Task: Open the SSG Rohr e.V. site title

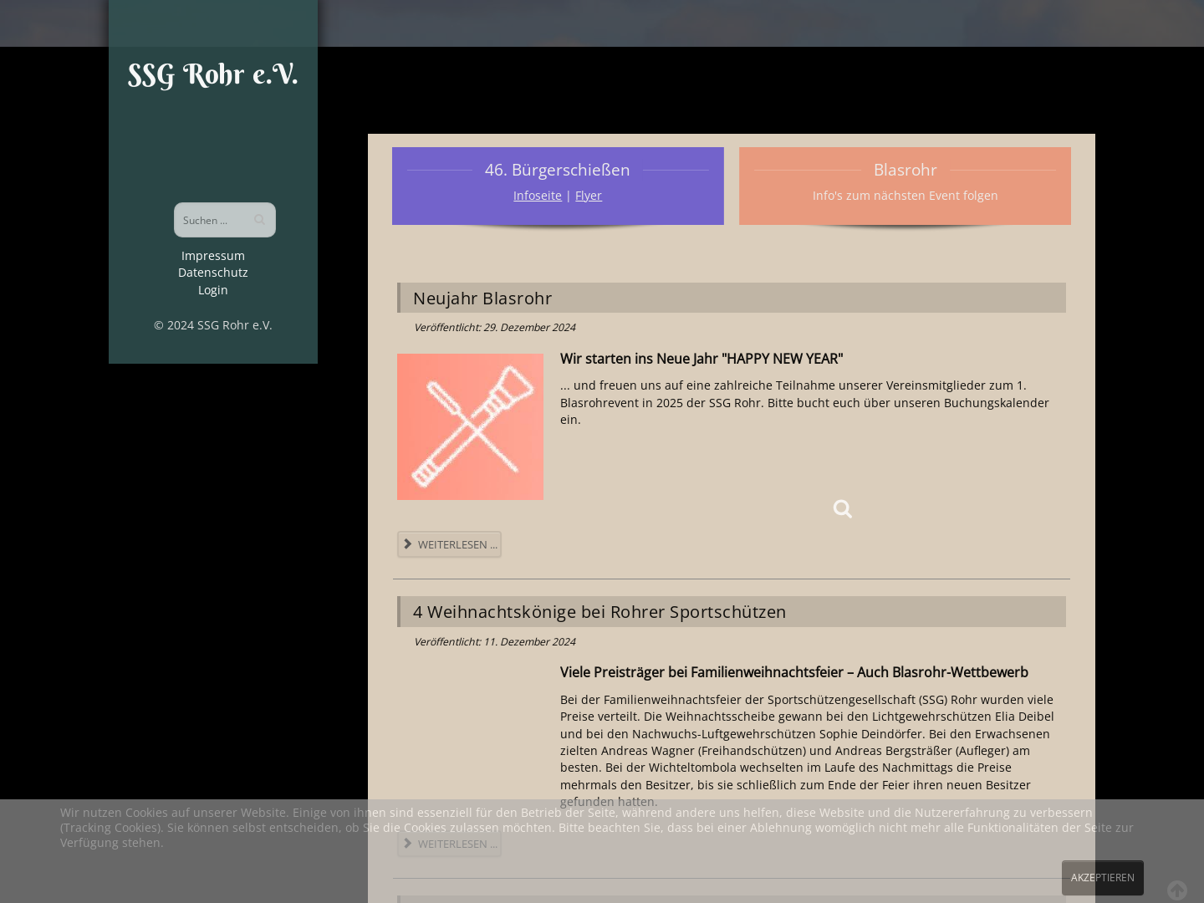Action: coord(213,74)
